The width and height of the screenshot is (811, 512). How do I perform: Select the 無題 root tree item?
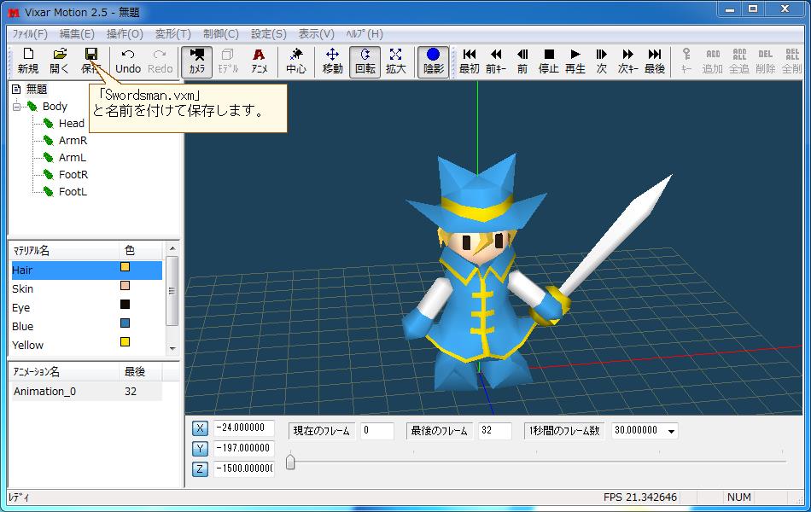(x=36, y=89)
